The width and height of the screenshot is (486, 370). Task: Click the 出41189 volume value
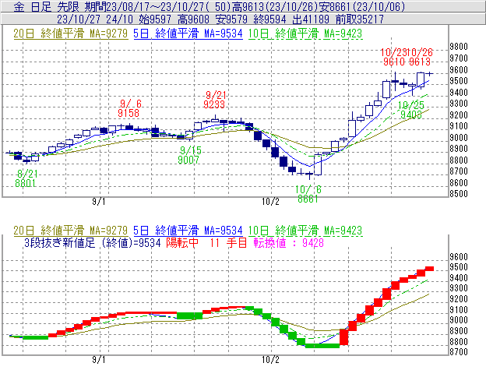coord(311,19)
